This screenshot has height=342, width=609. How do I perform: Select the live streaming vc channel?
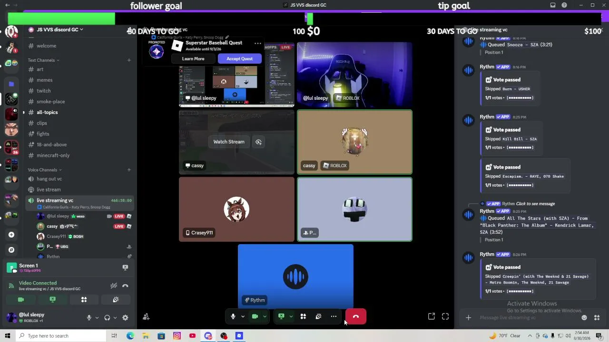tap(79, 203)
